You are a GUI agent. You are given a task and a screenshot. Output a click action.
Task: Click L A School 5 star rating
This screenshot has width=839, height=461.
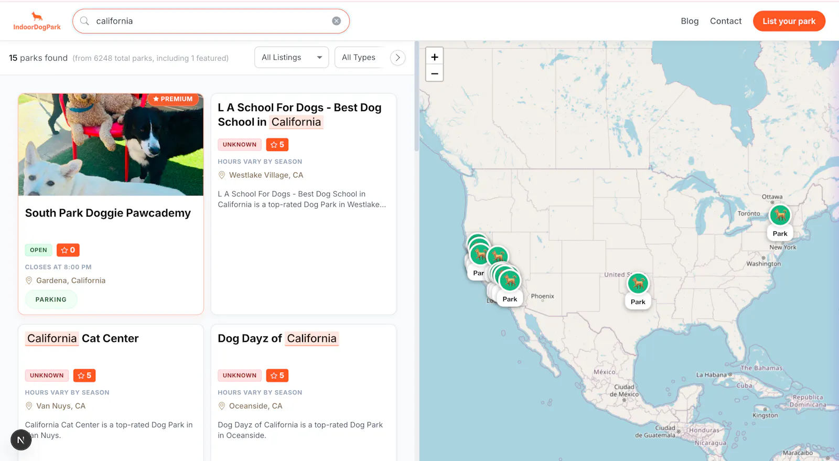[x=277, y=145]
